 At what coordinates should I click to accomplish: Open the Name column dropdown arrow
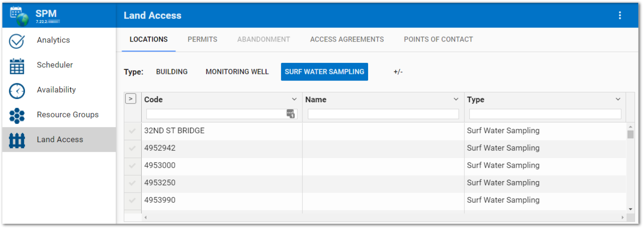tap(456, 100)
